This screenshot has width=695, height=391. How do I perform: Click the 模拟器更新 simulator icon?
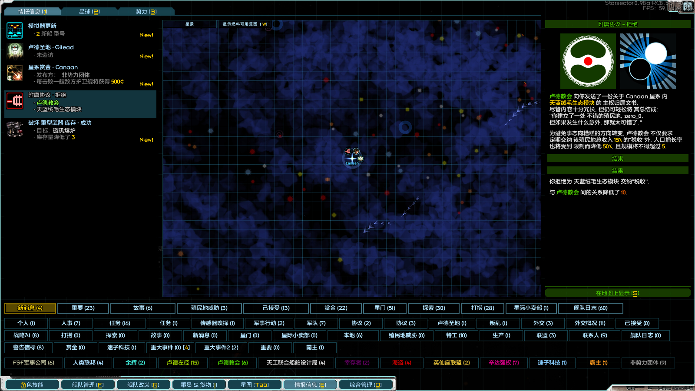tap(15, 30)
